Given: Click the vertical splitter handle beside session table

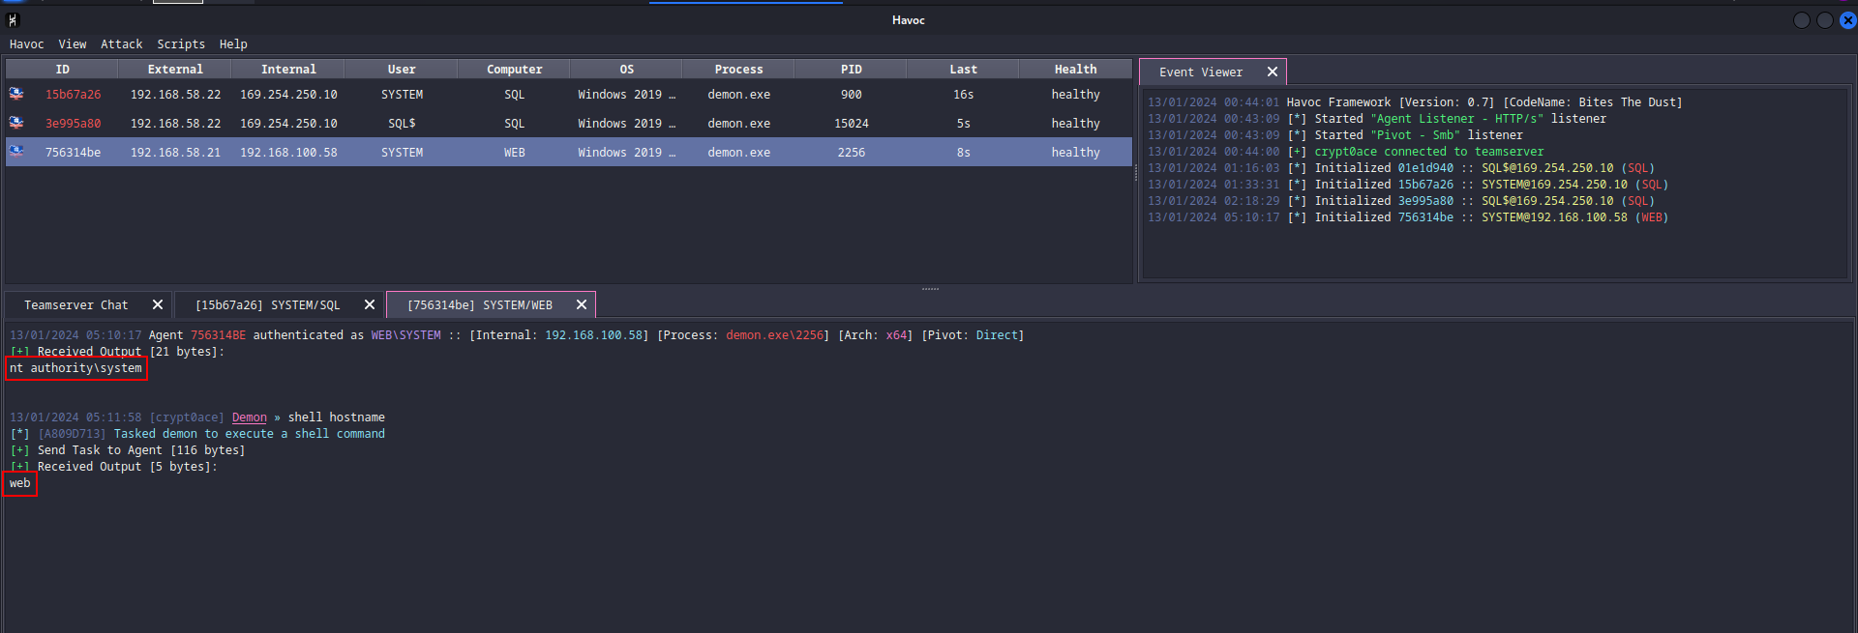Looking at the screenshot, I should [x=1135, y=173].
